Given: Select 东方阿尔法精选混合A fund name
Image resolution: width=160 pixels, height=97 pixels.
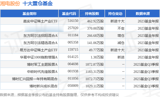Looking at the screenshot, I should (x=40, y=43).
